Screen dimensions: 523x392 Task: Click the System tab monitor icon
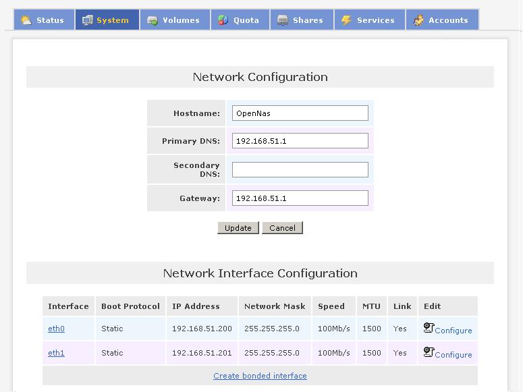point(88,20)
